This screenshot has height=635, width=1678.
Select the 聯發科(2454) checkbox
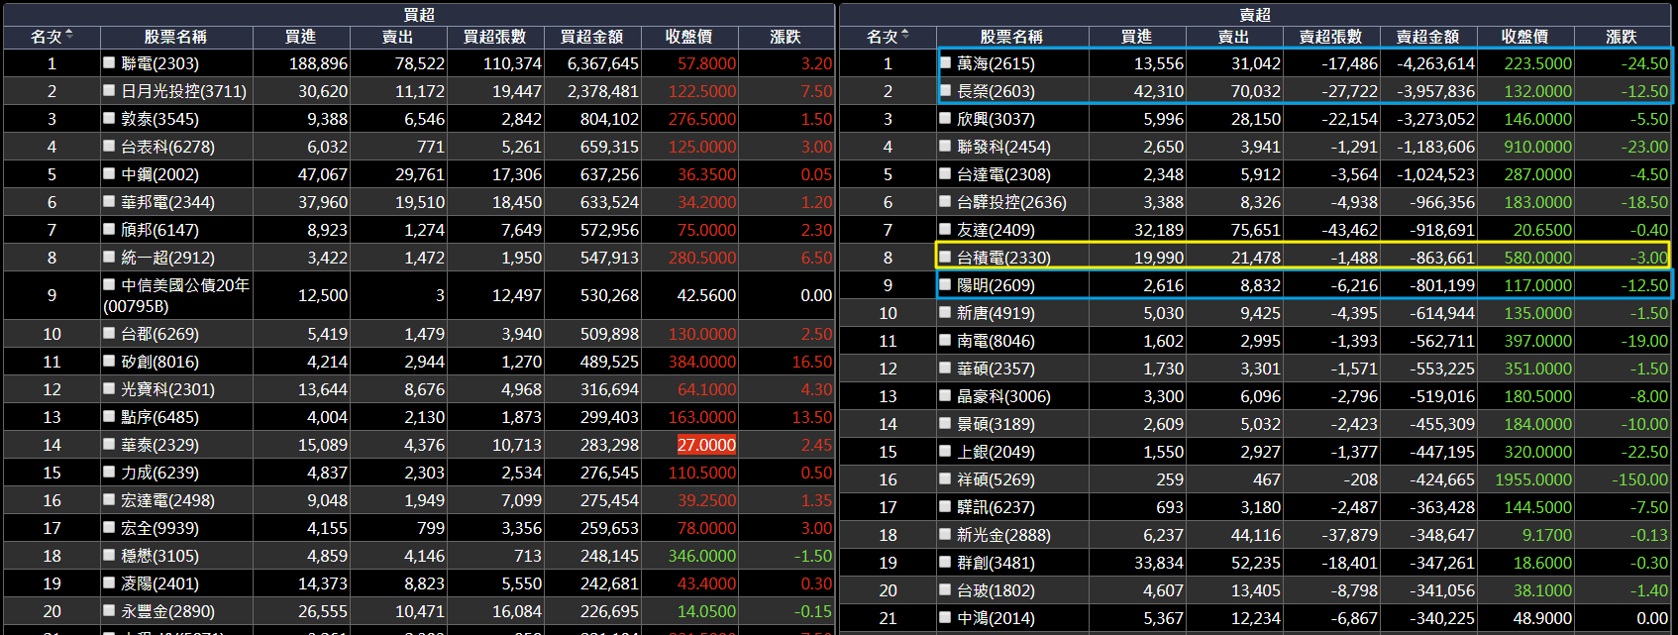945,146
